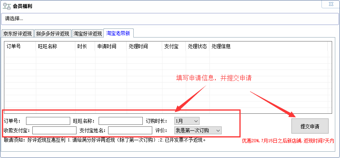340x158 pixels.
Task: Click the 处理状态 column header
Action: click(197, 46)
